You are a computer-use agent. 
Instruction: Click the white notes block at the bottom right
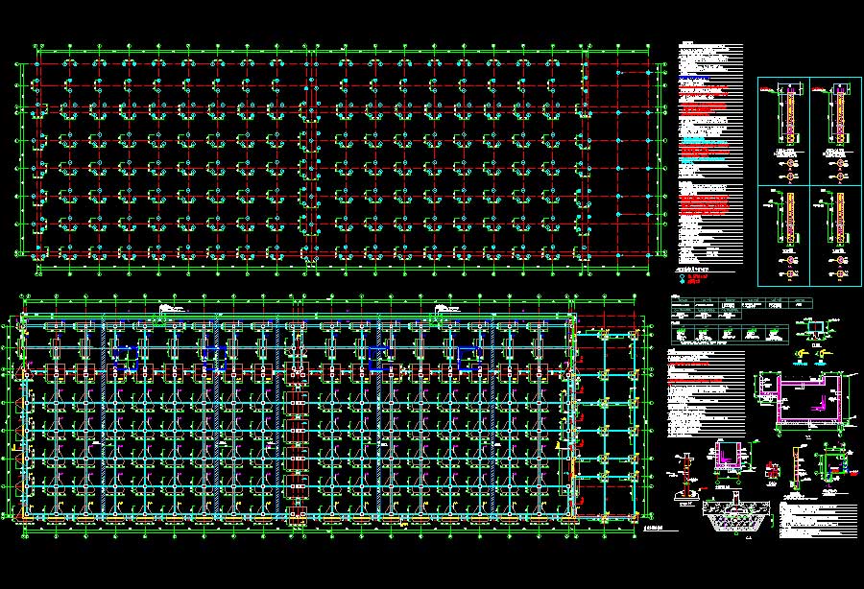(x=818, y=519)
